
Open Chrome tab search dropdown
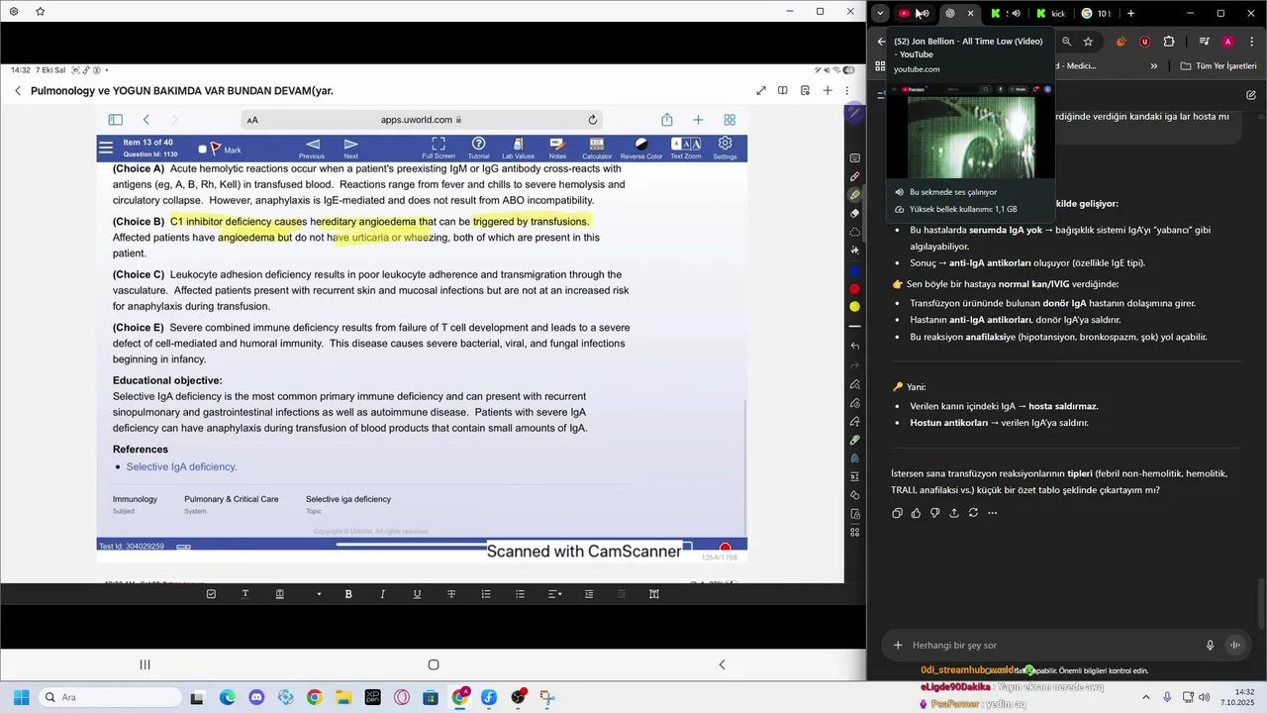(880, 13)
